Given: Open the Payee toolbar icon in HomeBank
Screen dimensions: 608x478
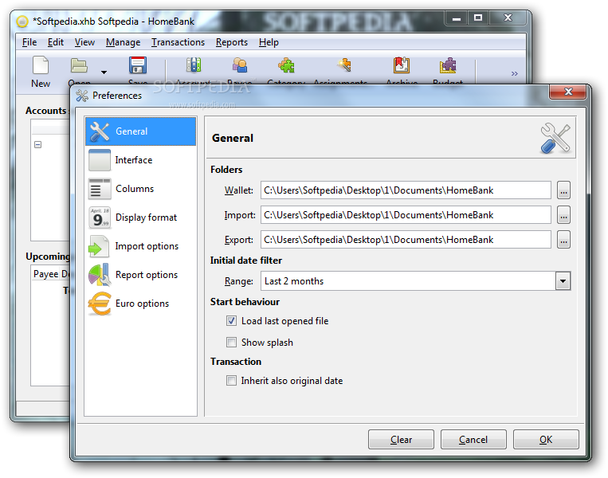Looking at the screenshot, I should pos(240,65).
